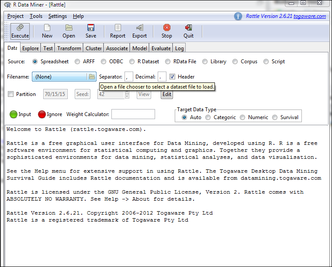Click the View button
This screenshot has height=267, width=332.
144,94
